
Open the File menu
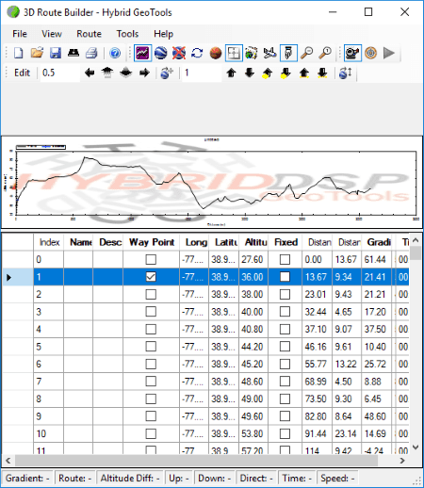(x=20, y=34)
